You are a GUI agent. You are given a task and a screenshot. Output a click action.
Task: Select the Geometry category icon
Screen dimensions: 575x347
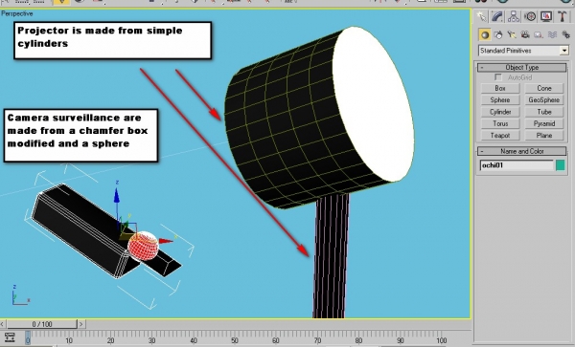[485, 34]
